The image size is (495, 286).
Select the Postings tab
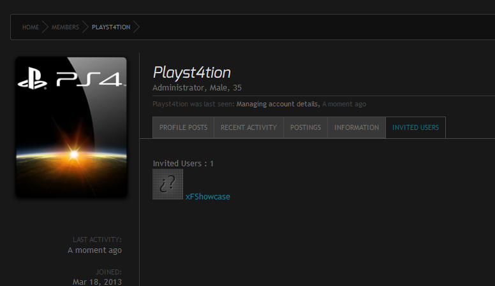point(306,127)
